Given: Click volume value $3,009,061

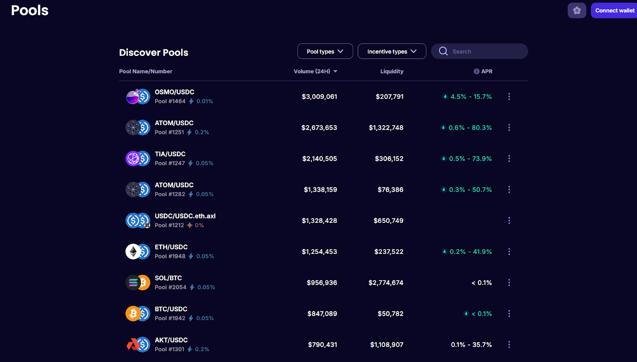Looking at the screenshot, I should (x=319, y=96).
